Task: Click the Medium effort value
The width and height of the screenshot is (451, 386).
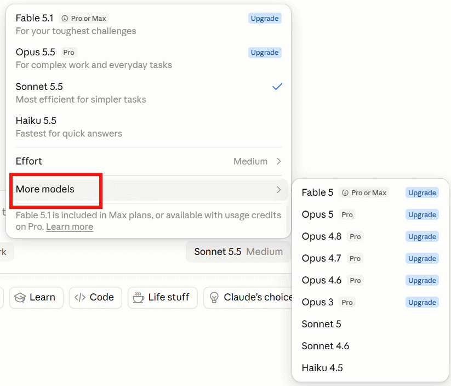Action: [250, 161]
